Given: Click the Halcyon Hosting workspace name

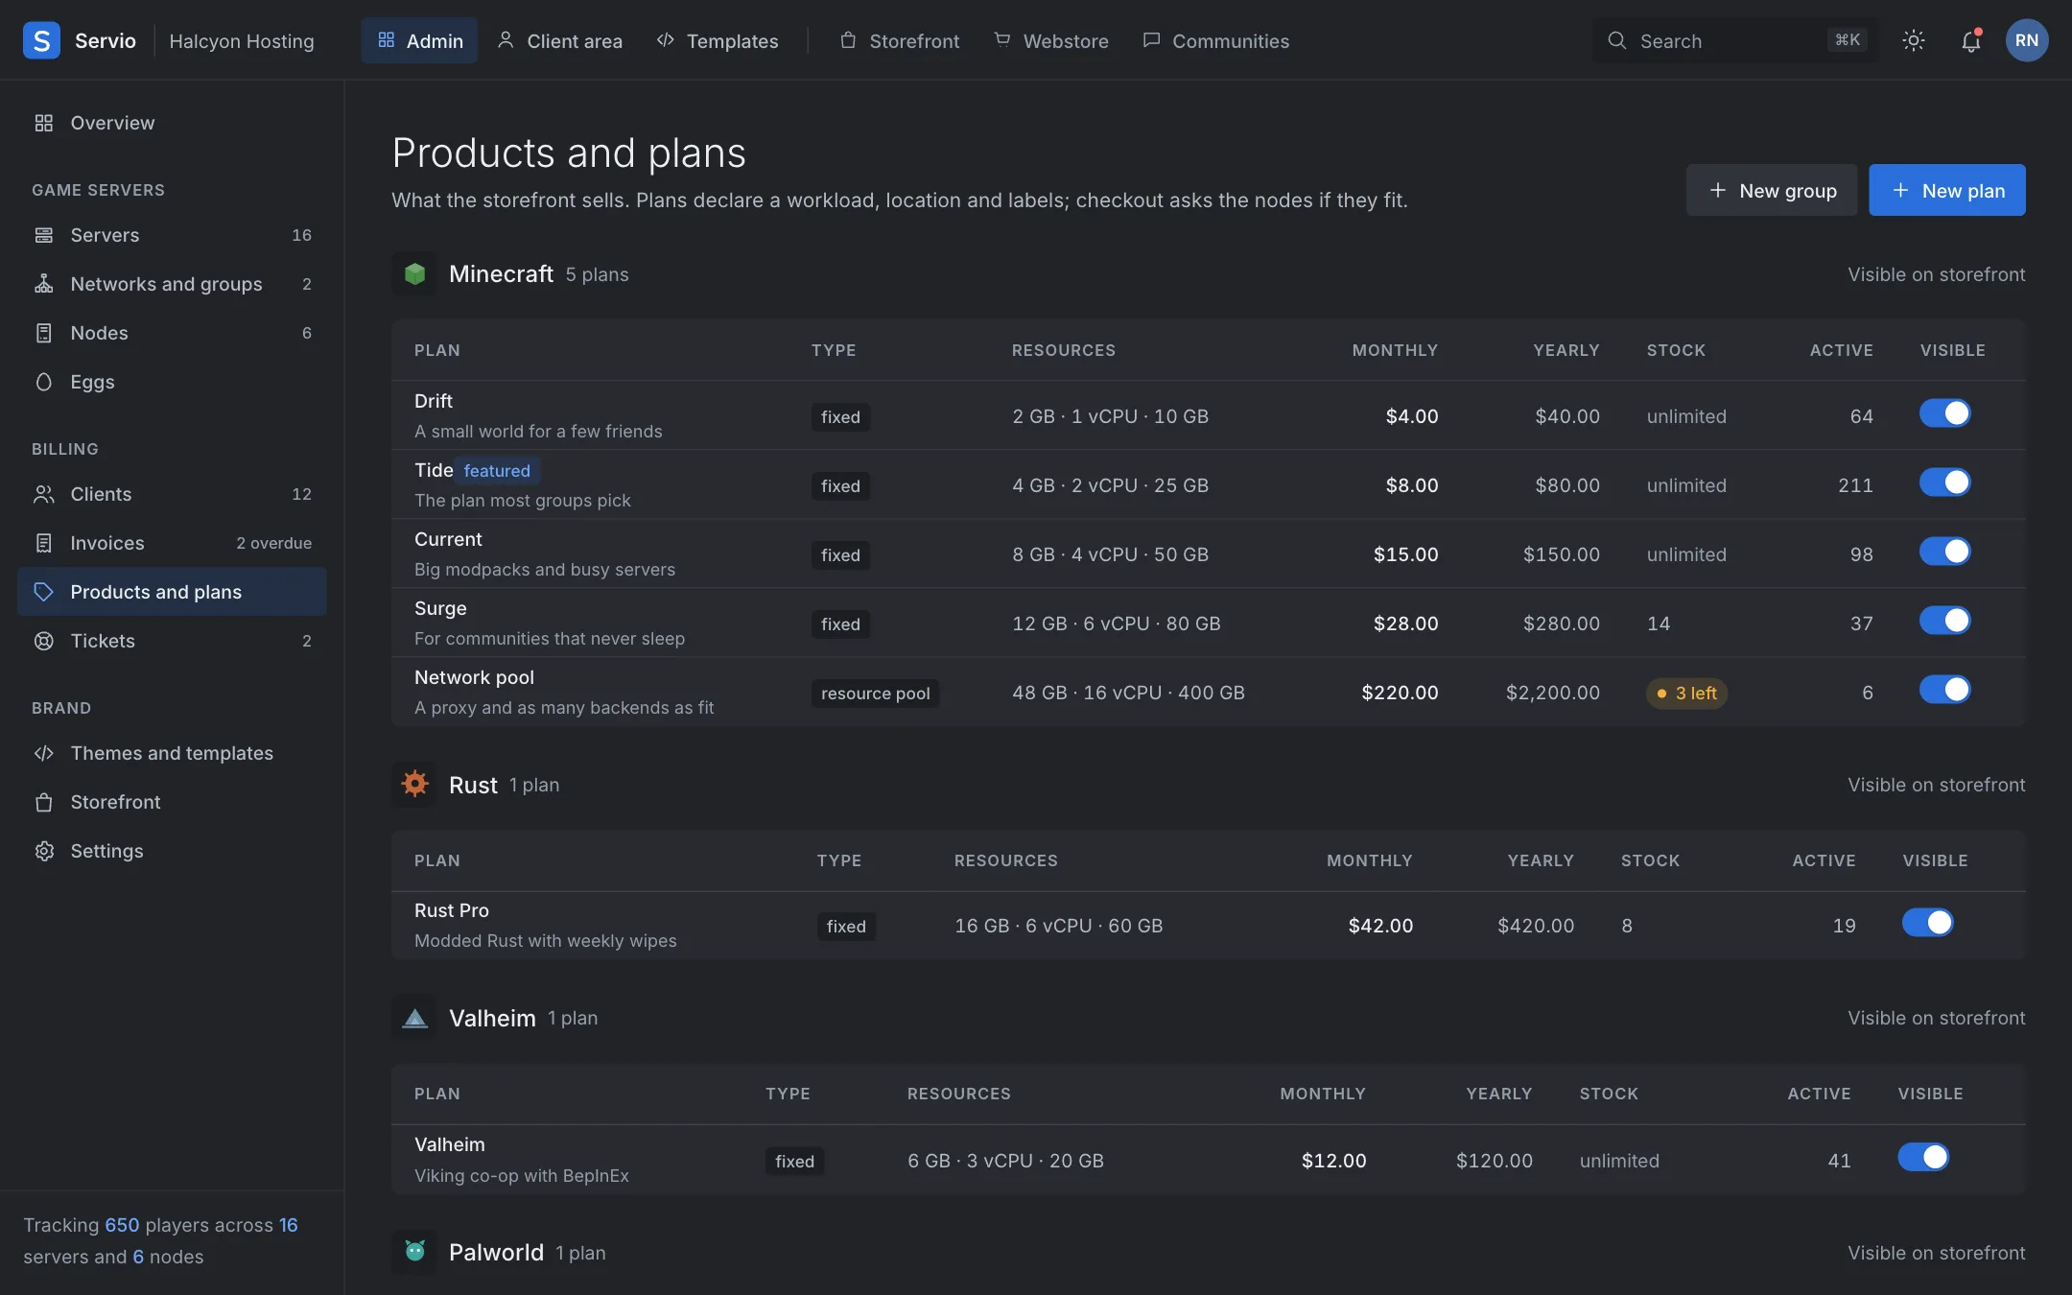Looking at the screenshot, I should pyautogui.click(x=242, y=40).
